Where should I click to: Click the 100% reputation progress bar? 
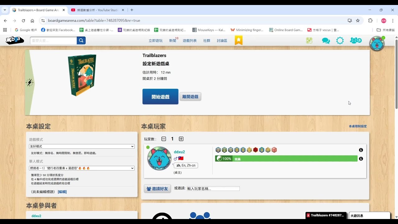286,159
